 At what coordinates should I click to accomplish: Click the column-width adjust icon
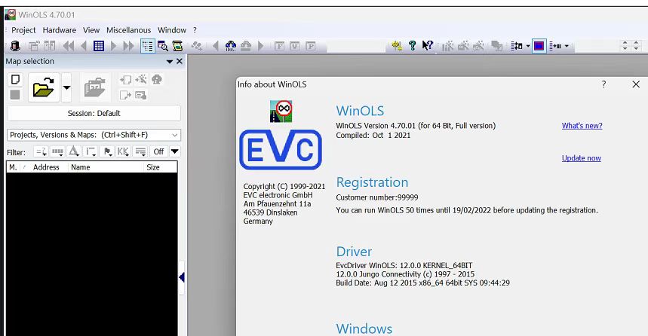point(517,46)
